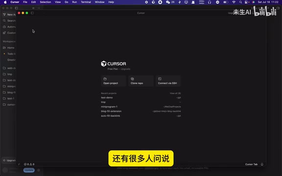Click the Open project folder icon
The height and width of the screenshot is (176, 282).
(x=105, y=79)
